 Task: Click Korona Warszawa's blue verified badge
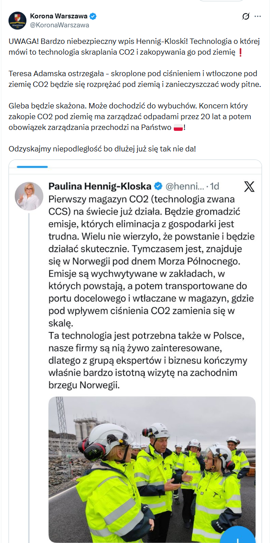click(x=93, y=16)
